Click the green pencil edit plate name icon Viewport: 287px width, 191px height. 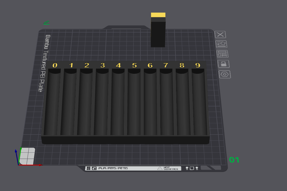pos(47,23)
